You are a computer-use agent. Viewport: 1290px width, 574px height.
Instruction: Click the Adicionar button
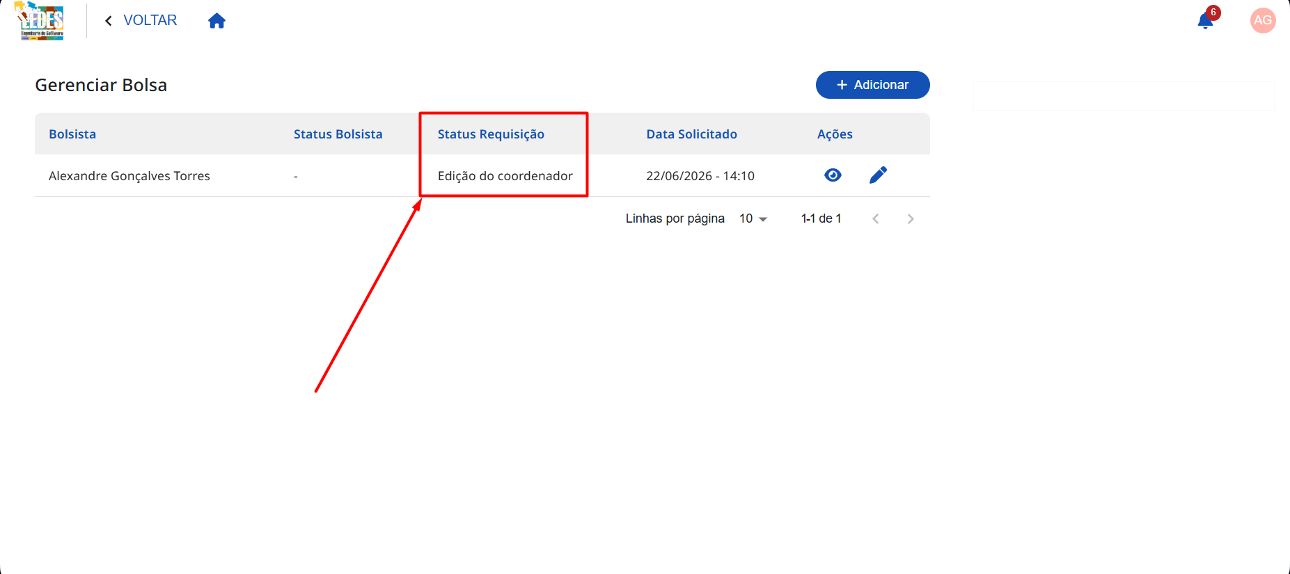click(x=872, y=85)
